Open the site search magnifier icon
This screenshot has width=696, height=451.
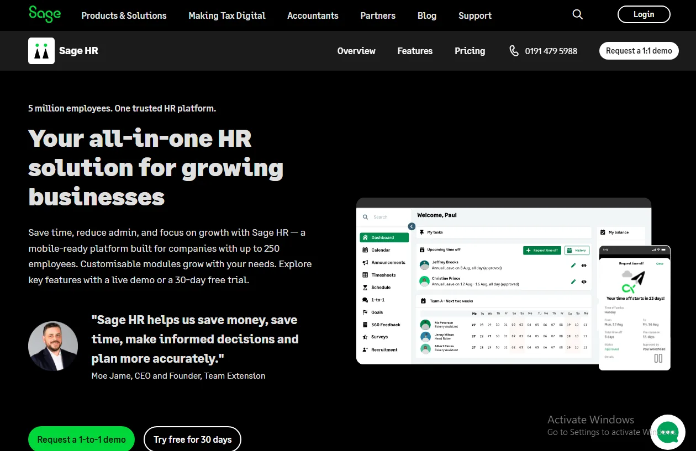pos(578,15)
